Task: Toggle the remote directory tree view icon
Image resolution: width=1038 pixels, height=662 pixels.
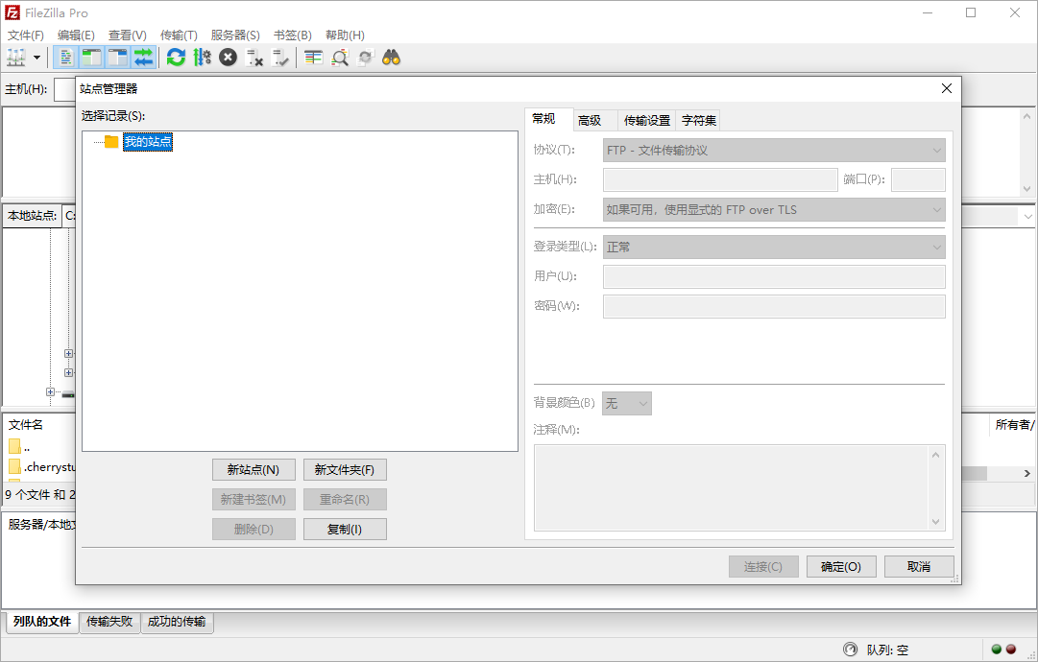Action: (x=116, y=57)
